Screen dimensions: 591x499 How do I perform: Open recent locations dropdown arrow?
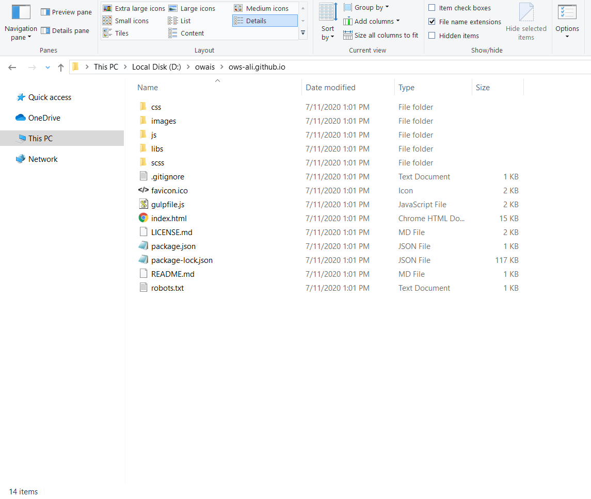pyautogui.click(x=47, y=68)
